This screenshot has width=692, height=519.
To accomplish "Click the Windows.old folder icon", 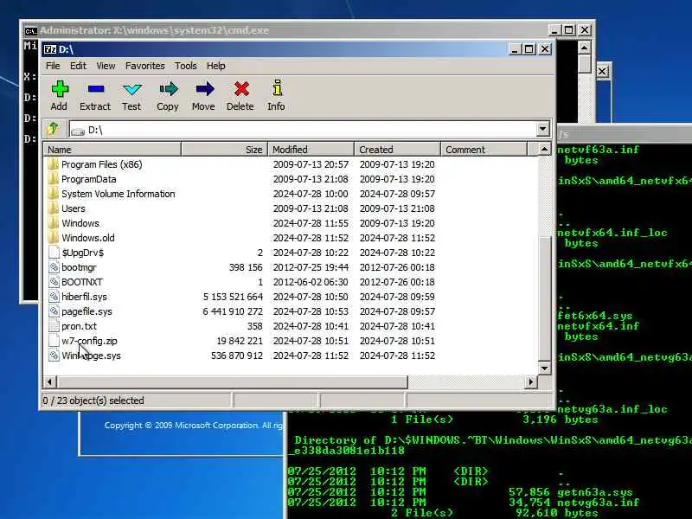I will (53, 237).
